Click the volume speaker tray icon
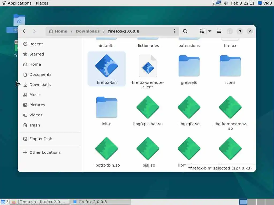This screenshot has width=274, height=205. 226,3
